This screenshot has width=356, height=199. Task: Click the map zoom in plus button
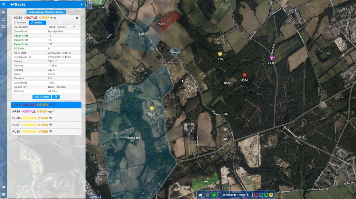click(89, 3)
